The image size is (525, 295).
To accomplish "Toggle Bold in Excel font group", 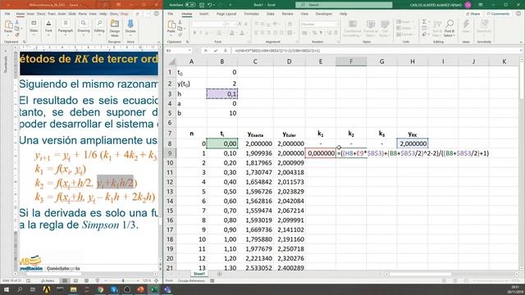I will click(x=194, y=33).
